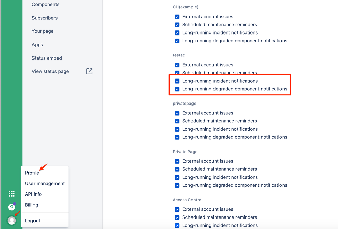
Task: Uncheck External account issues under testac
Action: [x=177, y=65]
